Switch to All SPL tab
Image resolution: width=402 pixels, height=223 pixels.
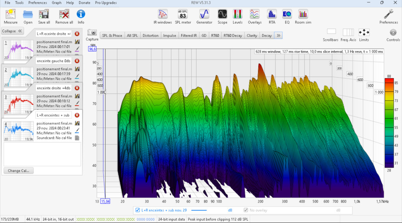[x=132, y=35]
